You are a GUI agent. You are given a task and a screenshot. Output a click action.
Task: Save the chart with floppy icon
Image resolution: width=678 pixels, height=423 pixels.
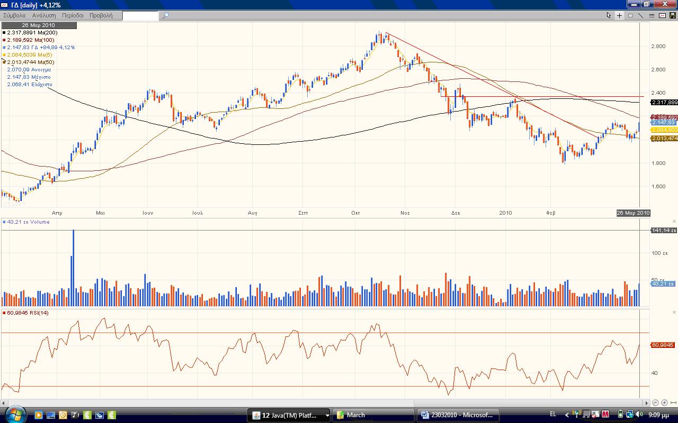[x=672, y=15]
